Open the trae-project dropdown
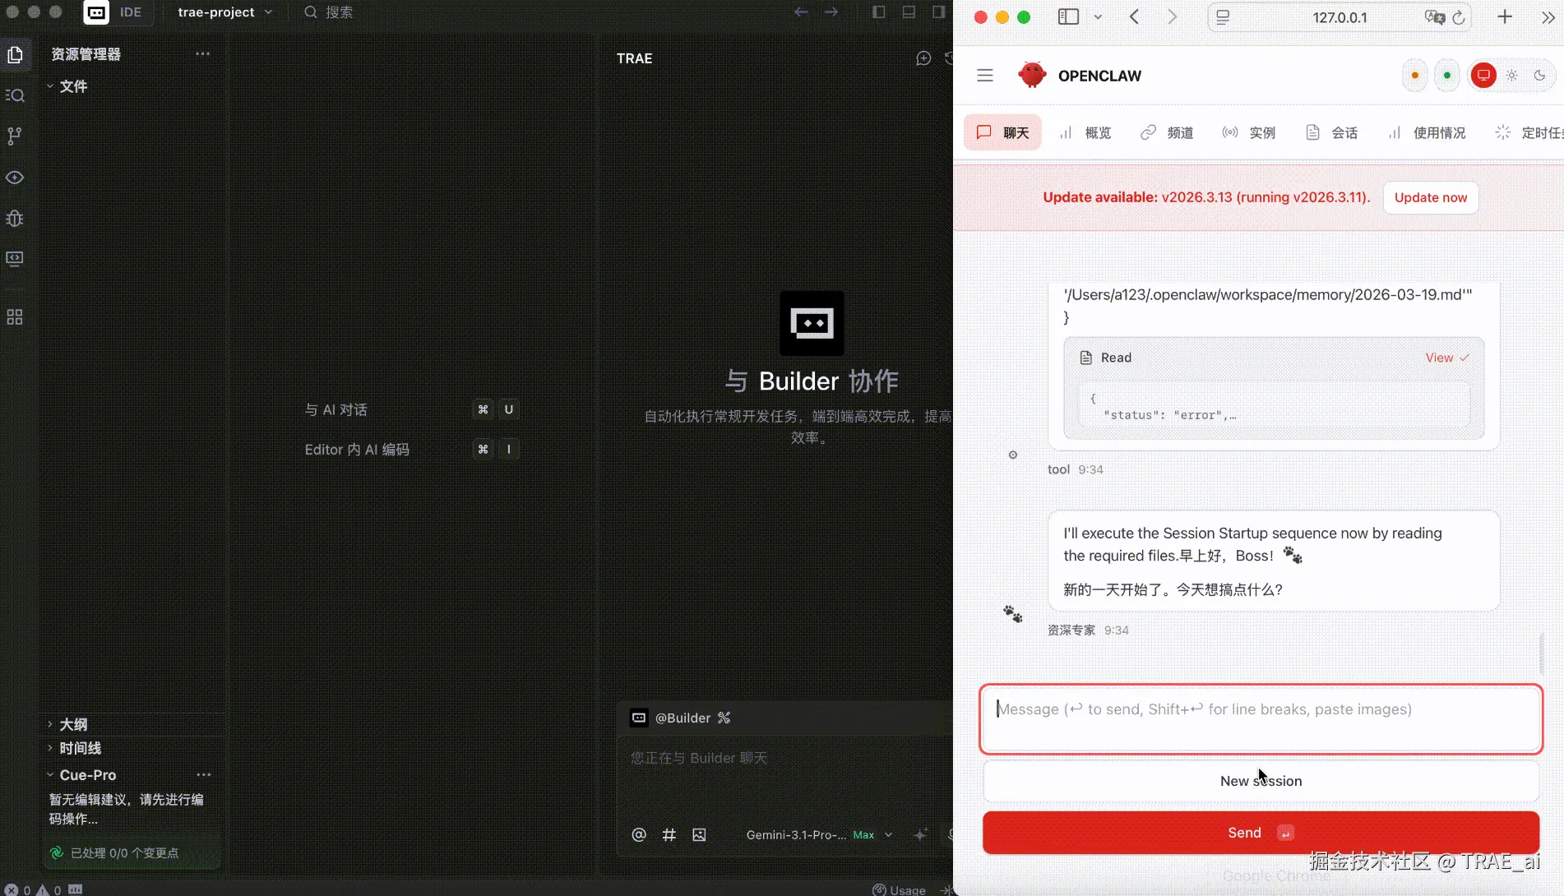The height and width of the screenshot is (896, 1564). point(224,12)
